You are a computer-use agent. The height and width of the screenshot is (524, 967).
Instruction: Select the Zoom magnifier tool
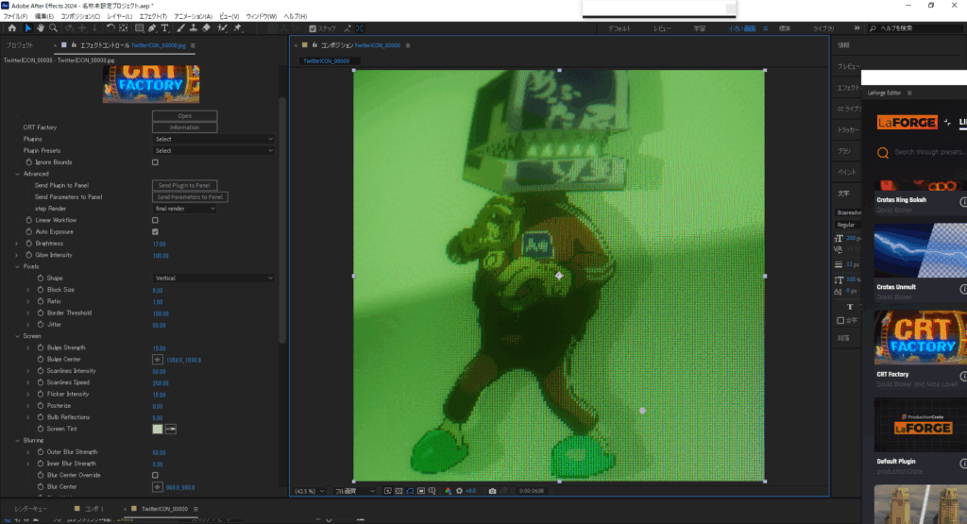pos(54,28)
